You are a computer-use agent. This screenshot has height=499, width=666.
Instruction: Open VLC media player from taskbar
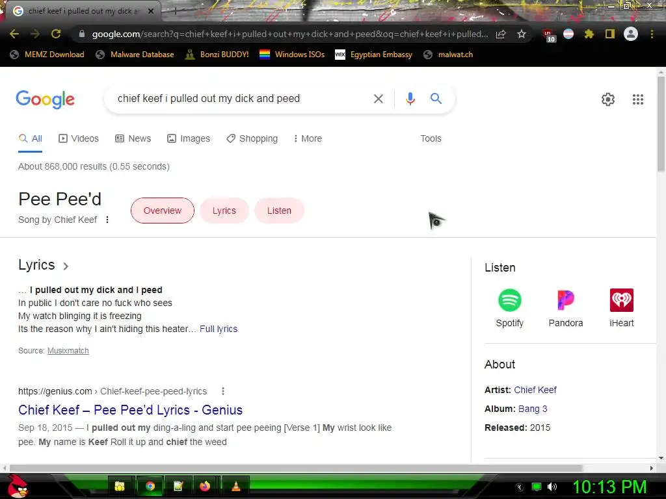pyautogui.click(x=235, y=486)
